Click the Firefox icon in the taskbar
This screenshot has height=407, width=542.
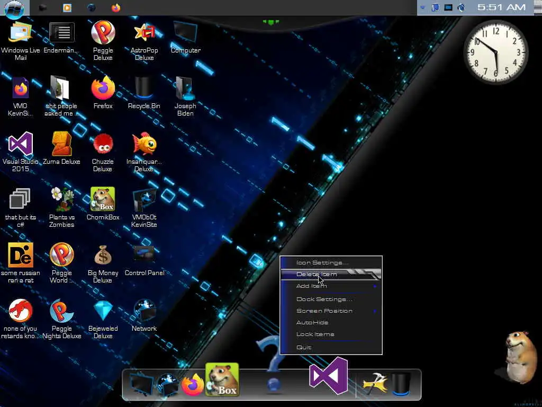(x=116, y=7)
